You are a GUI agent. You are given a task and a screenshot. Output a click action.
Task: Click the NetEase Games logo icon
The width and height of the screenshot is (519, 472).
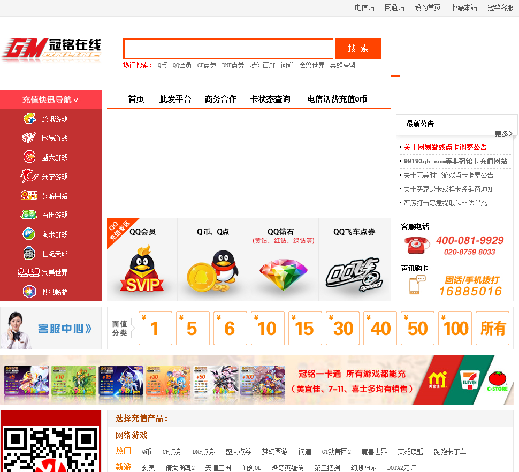[x=29, y=138]
